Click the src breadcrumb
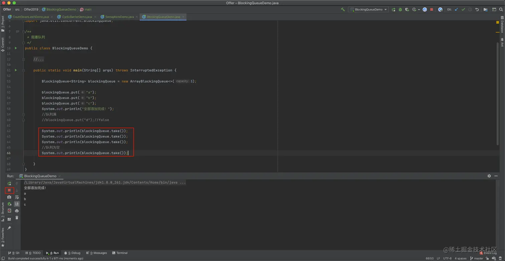 coord(17,9)
